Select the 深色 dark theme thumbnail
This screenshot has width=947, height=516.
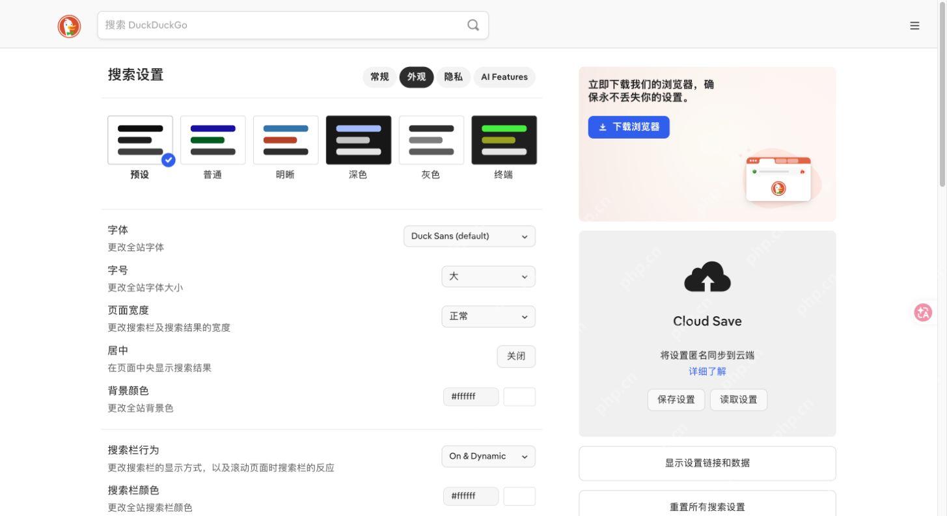(359, 140)
